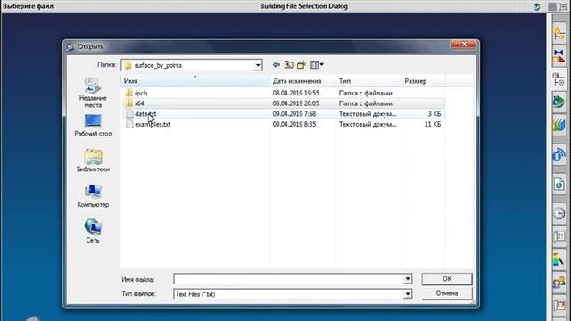Open the History clock icon in sidebar
571x321 pixels.
pos(559,213)
